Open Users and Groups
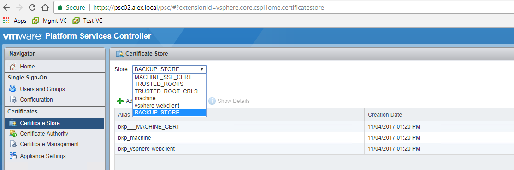The height and width of the screenshot is (170, 514). [x=42, y=89]
